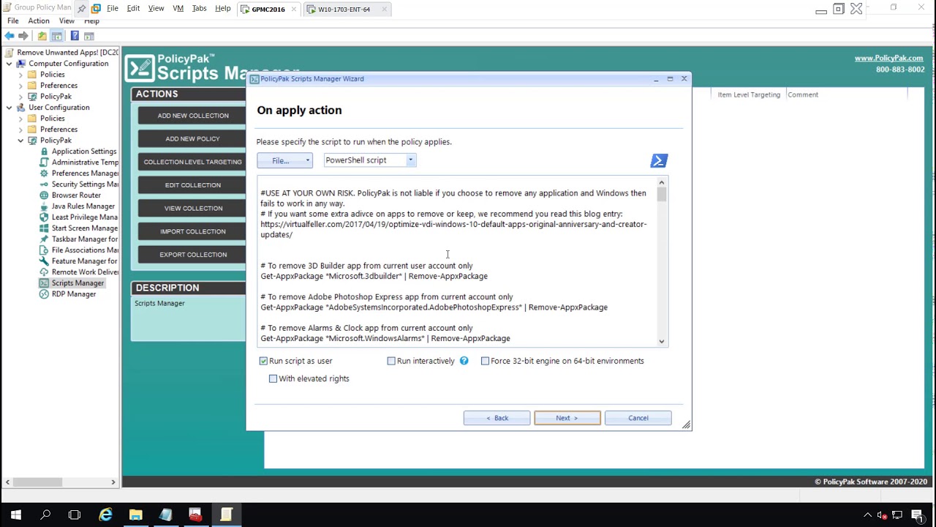Viewport: 936px width, 527px height.
Task: Click EXPORT COLLECTION action
Action: pos(193,255)
